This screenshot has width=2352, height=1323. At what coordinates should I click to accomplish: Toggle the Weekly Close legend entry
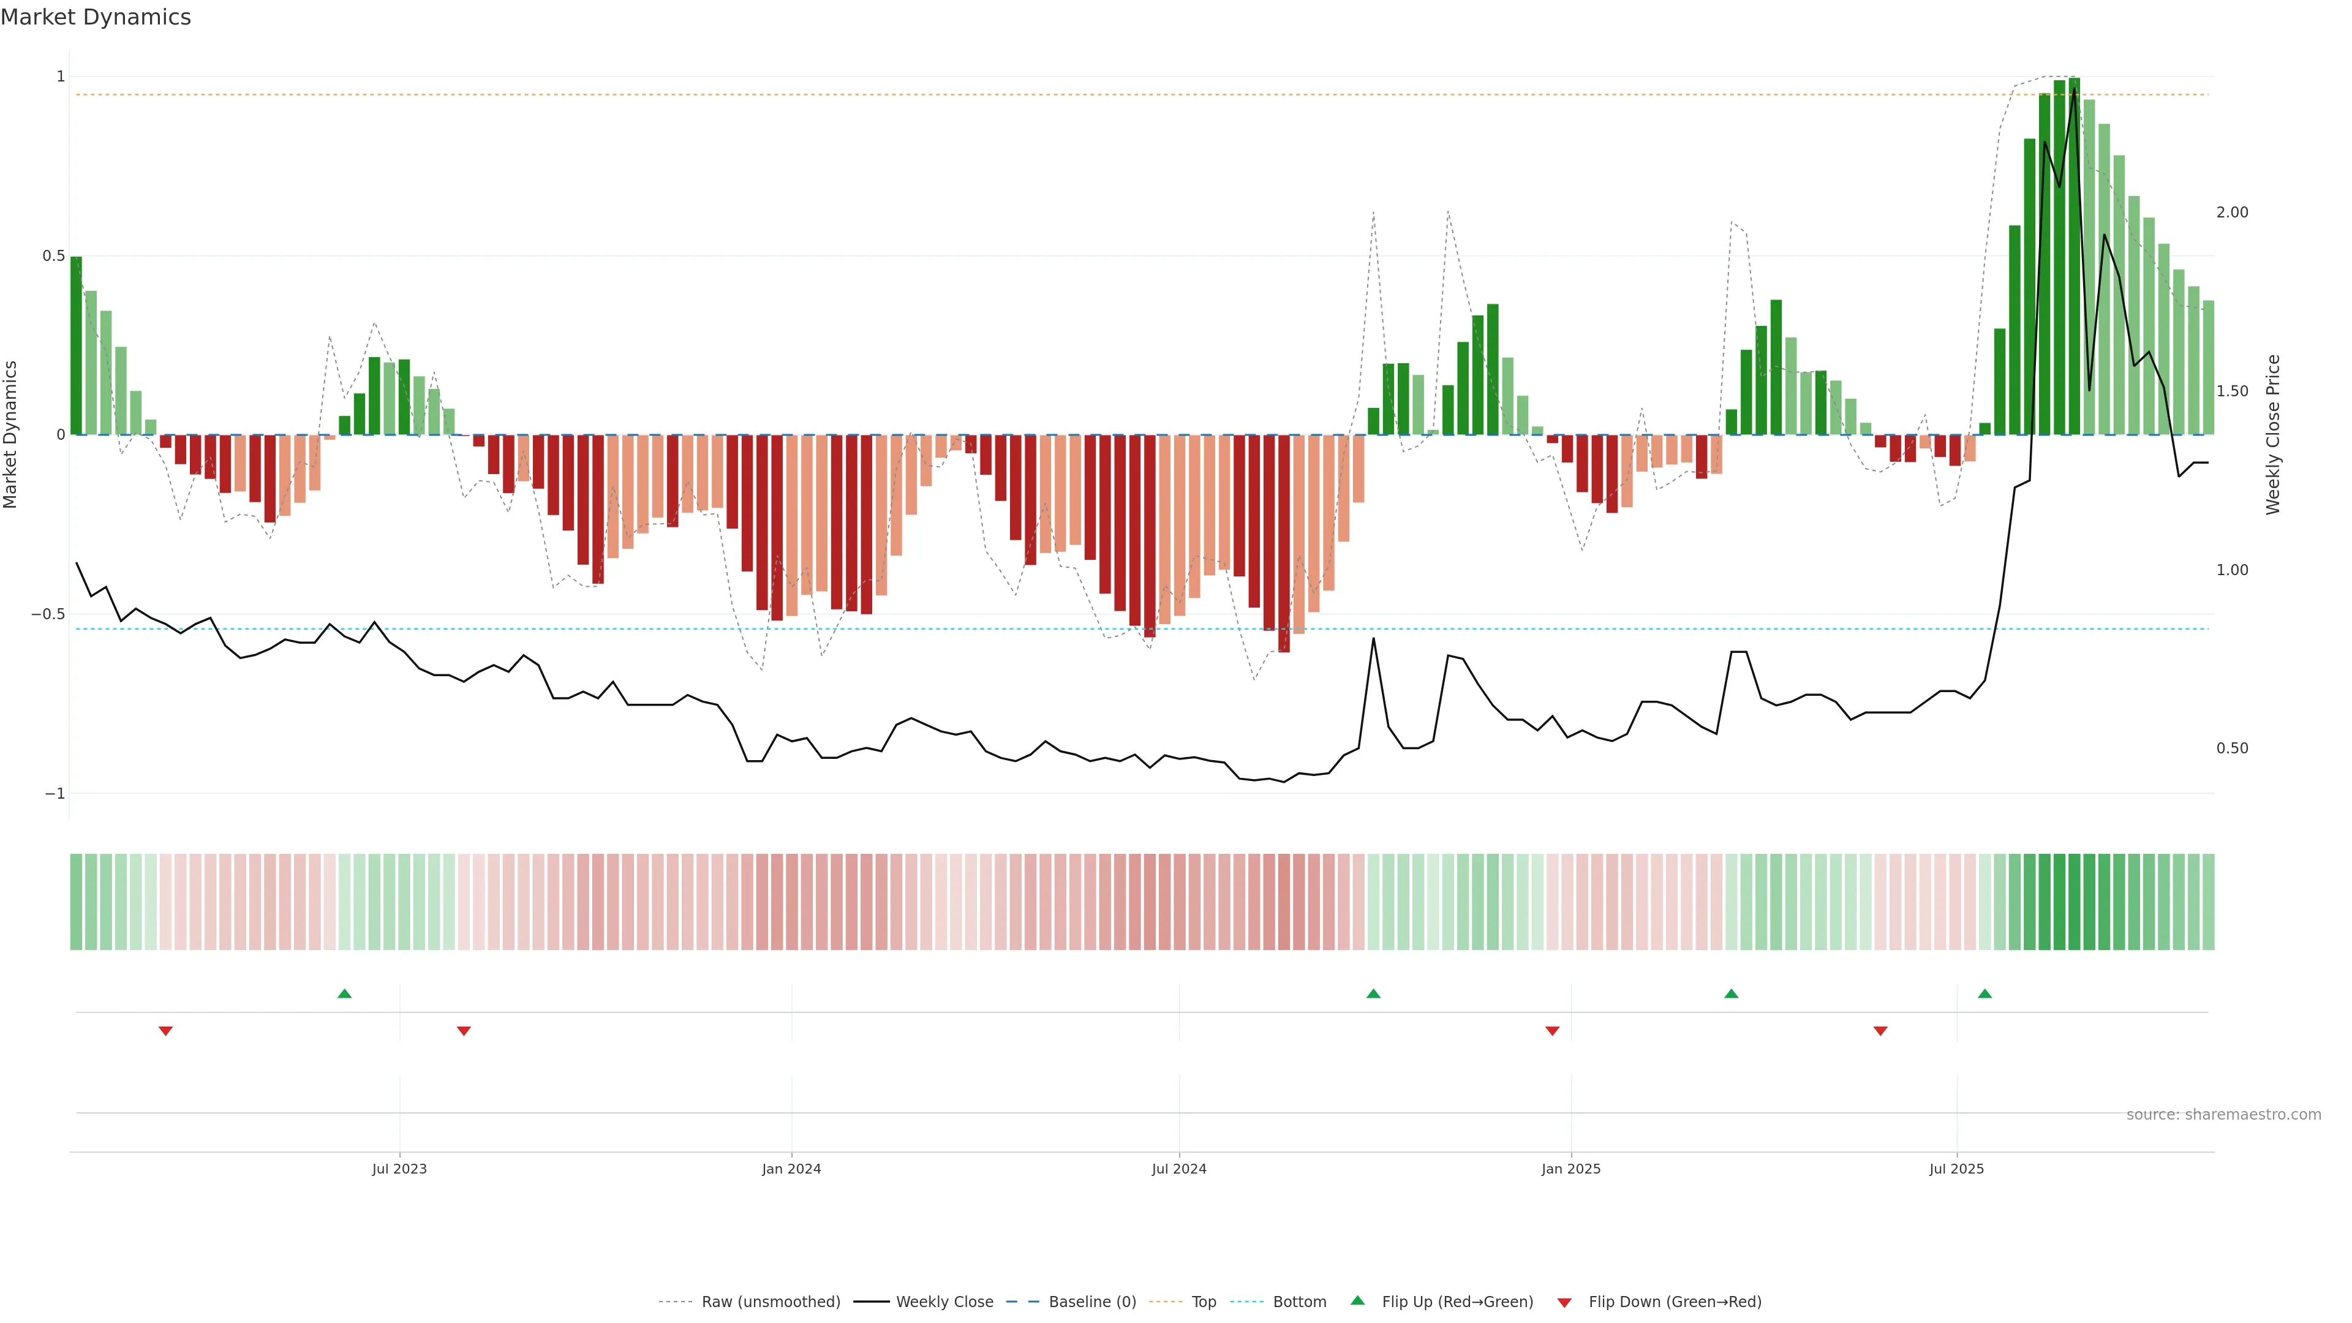944,1302
